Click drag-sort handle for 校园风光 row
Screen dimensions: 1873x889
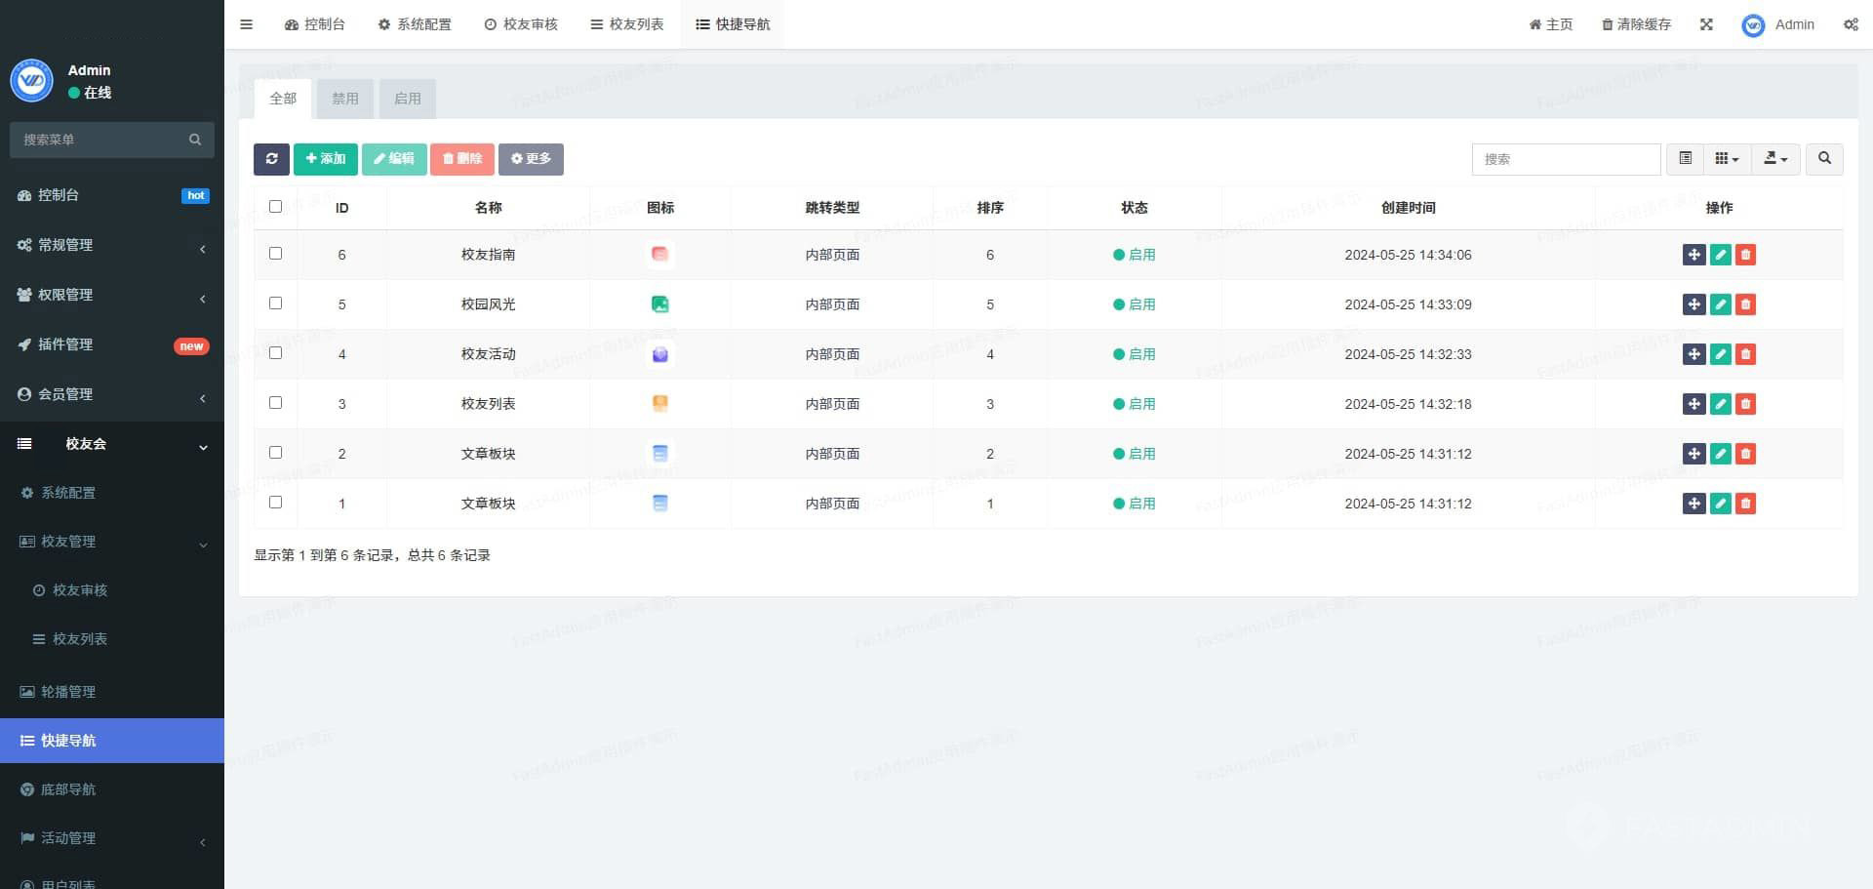[1694, 304]
